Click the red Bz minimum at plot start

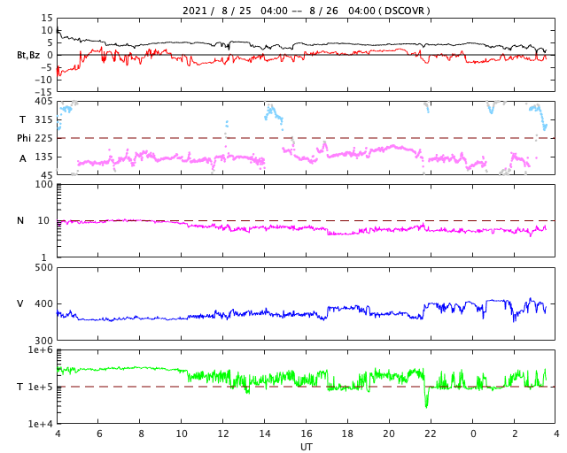click(x=59, y=73)
